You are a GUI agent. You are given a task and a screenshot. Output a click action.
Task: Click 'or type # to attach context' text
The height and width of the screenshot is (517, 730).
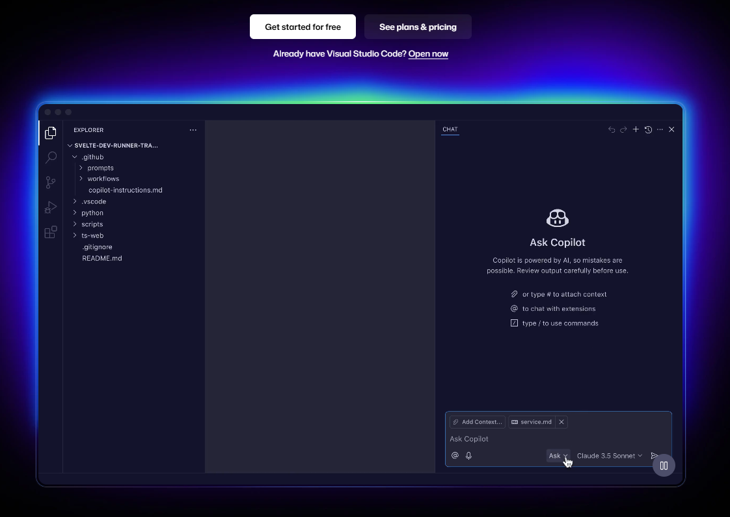564,294
